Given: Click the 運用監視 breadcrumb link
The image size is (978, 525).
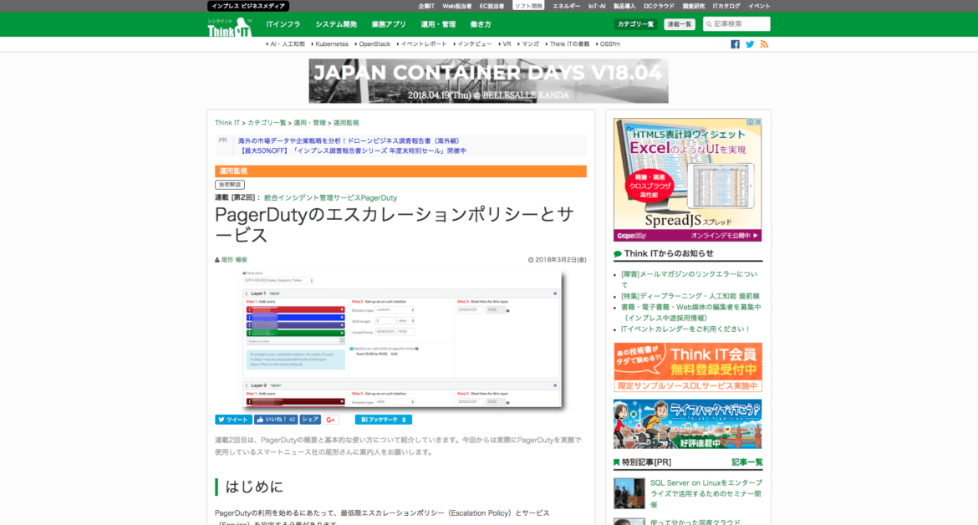Looking at the screenshot, I should (x=346, y=123).
